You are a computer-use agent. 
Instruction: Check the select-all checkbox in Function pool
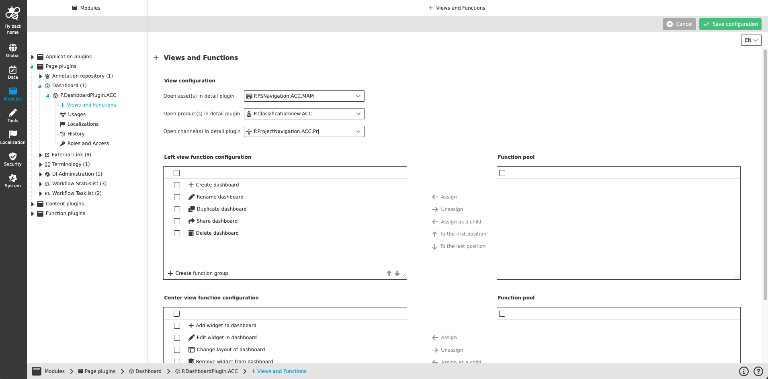(x=502, y=173)
